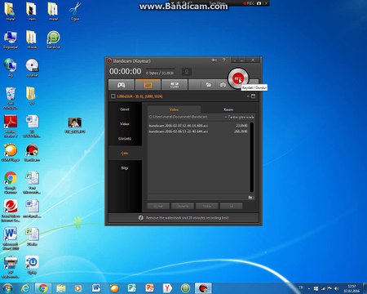This screenshot has width=367, height=294.
Task: Click the webcam overlay icon beside storage info
Action: [187, 72]
